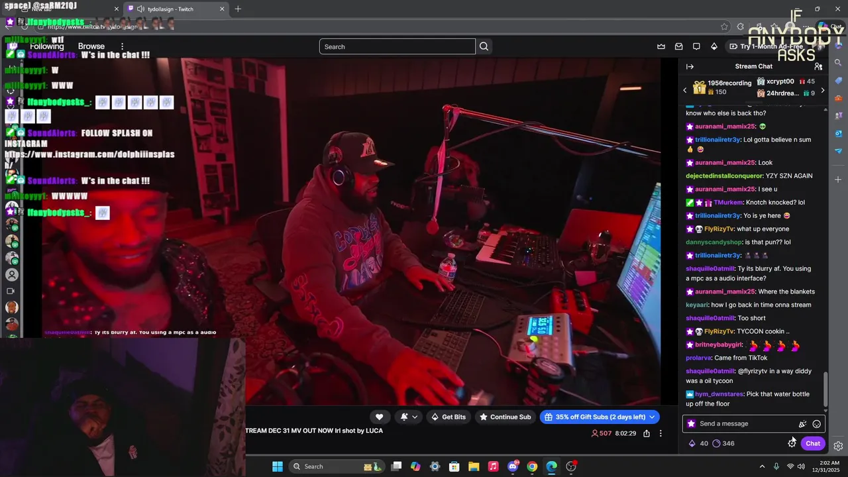
Task: Click Try 1-Month Ad-Free button
Action: 766,46
